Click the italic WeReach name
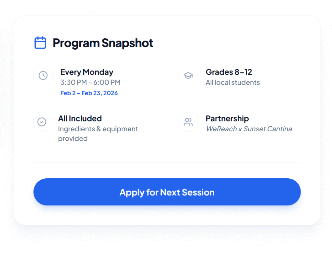Viewport: 332px width, 268px height. [x=221, y=129]
